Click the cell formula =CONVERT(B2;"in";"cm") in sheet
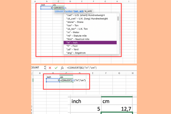 (x=73, y=80)
